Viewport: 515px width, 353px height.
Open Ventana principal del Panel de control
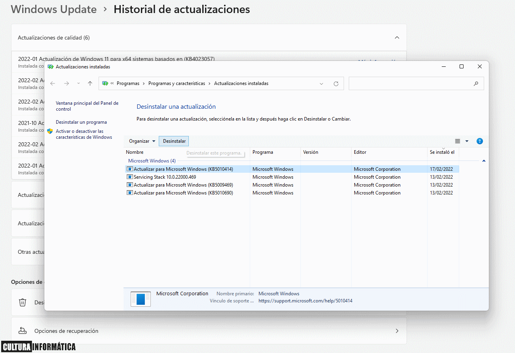point(87,106)
